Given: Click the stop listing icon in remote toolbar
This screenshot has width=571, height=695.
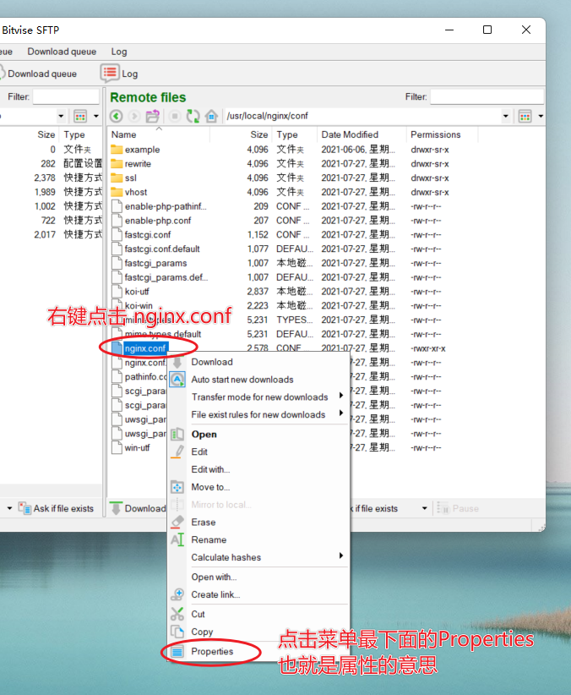Looking at the screenshot, I should (175, 116).
